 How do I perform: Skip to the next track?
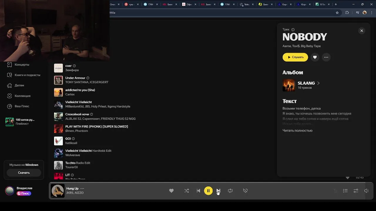tap(218, 191)
